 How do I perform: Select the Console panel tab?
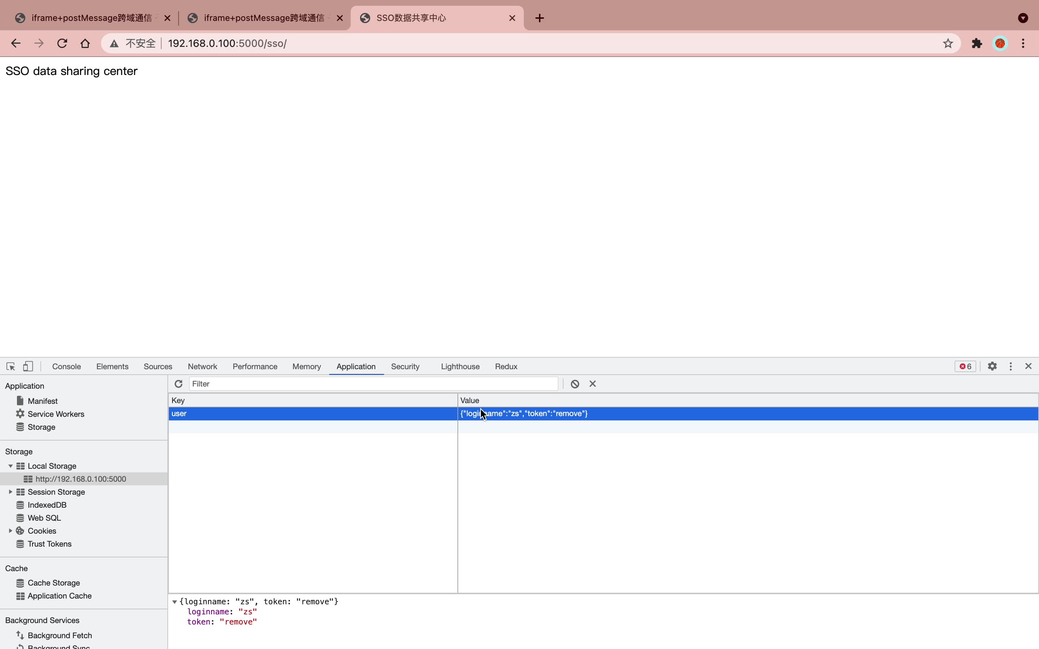(67, 366)
